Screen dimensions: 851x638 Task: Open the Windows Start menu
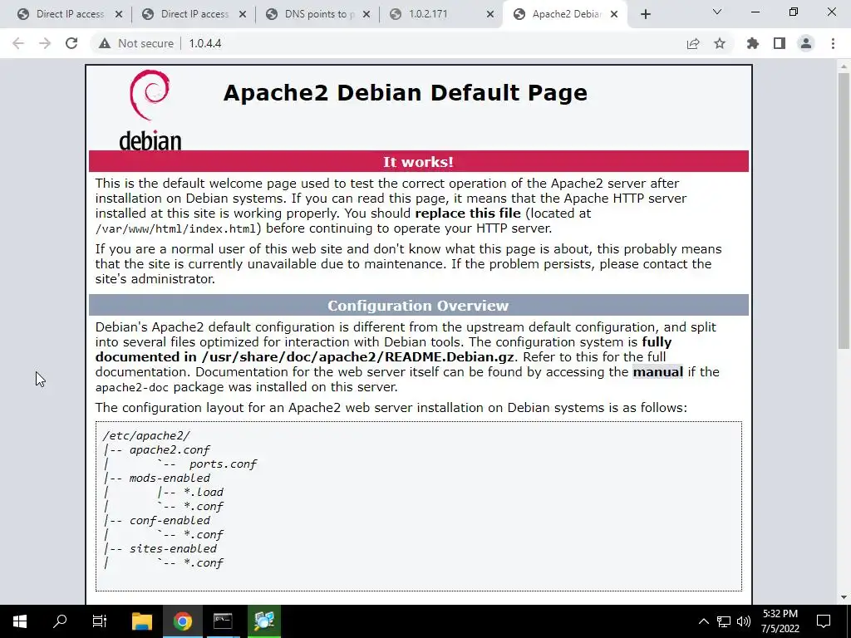point(20,621)
